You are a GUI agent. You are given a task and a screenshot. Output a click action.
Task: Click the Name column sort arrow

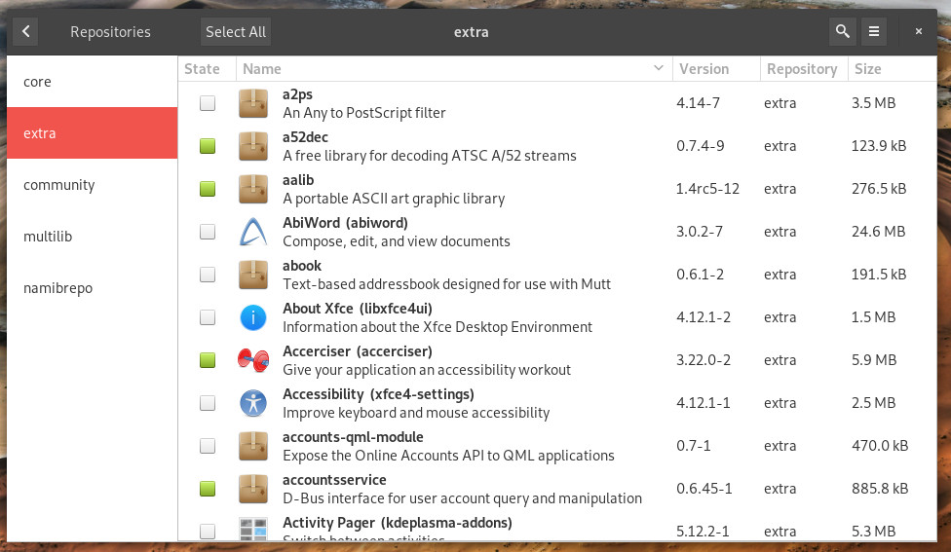[x=659, y=68]
